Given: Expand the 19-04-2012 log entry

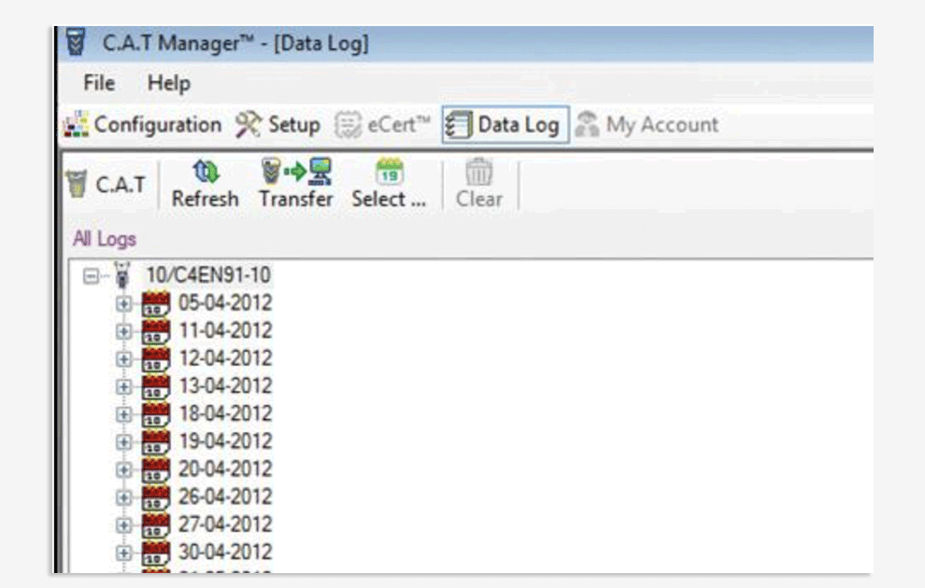Looking at the screenshot, I should [x=124, y=442].
